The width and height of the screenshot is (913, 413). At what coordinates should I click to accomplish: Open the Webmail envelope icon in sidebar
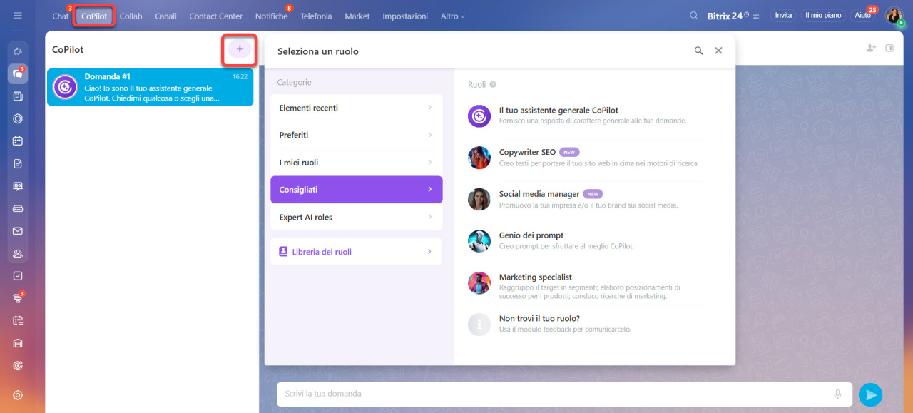click(18, 231)
